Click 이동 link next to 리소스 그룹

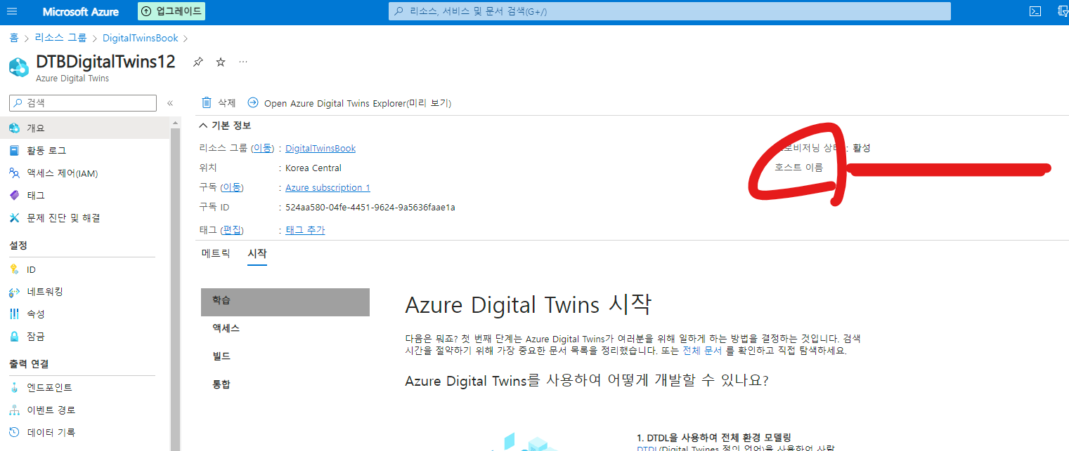263,148
